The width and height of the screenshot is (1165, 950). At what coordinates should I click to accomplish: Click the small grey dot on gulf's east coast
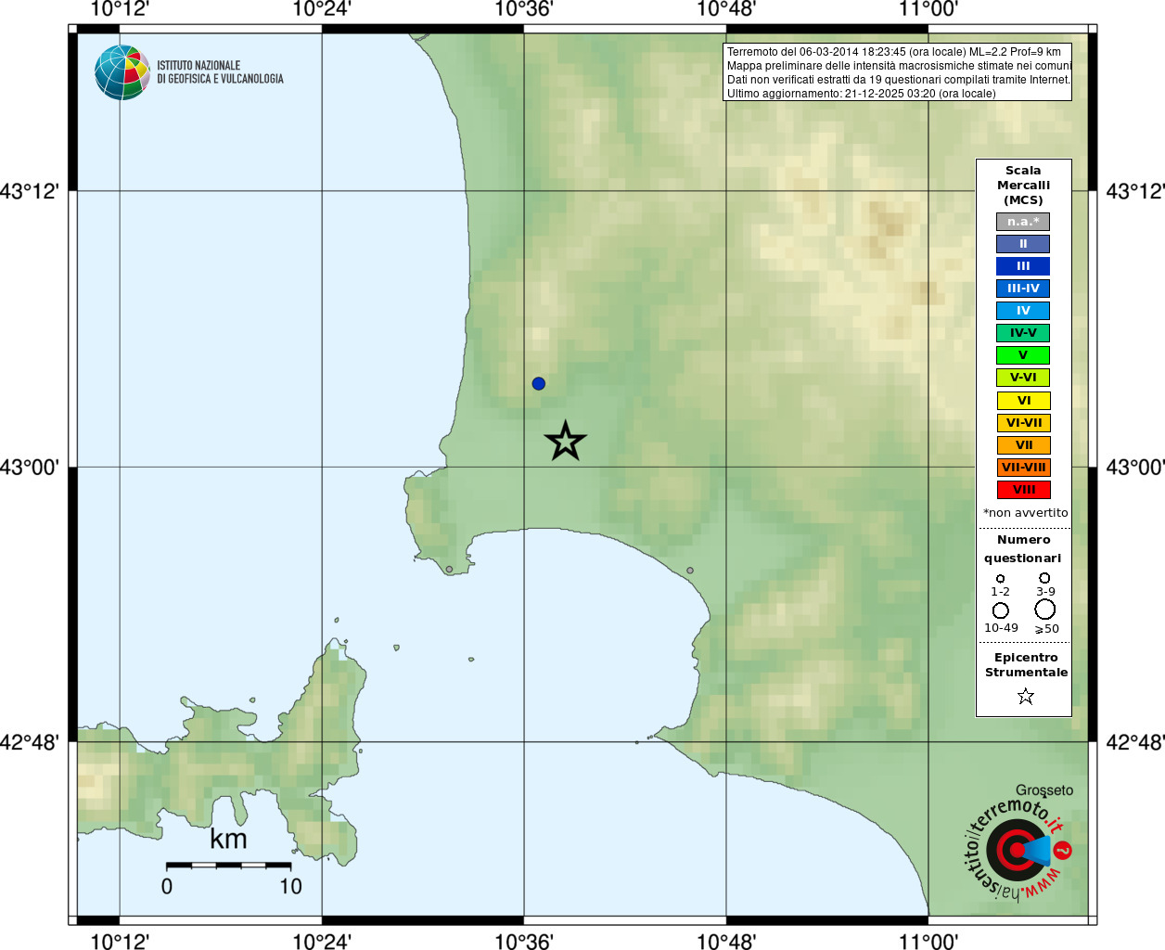pyautogui.click(x=689, y=571)
